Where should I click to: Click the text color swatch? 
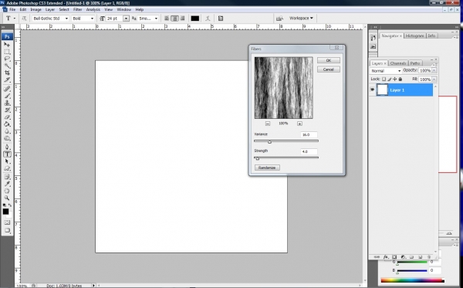195,19
